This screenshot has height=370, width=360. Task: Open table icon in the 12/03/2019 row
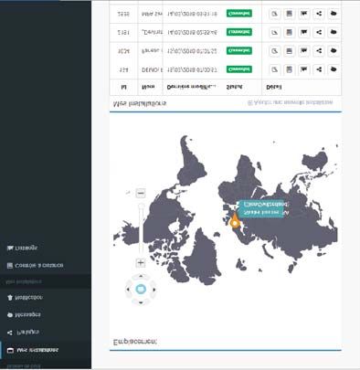point(289,51)
